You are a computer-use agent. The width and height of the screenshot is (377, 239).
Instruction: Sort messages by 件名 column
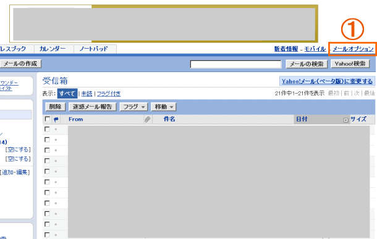click(x=169, y=119)
